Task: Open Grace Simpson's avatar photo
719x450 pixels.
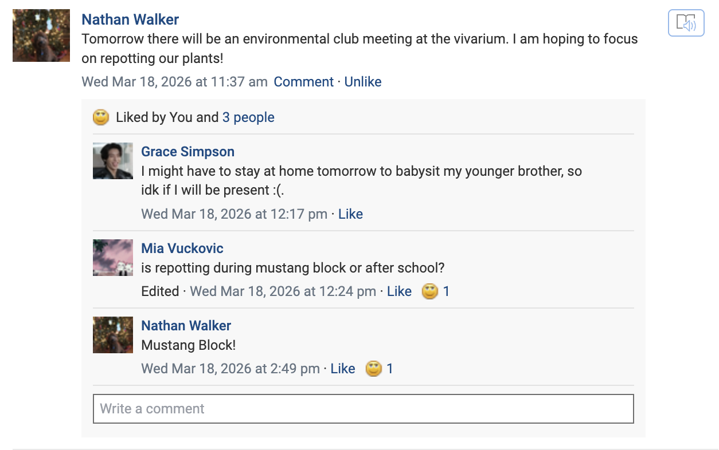Action: tap(113, 161)
